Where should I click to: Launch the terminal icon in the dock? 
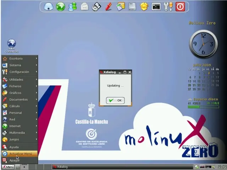pos(156,7)
